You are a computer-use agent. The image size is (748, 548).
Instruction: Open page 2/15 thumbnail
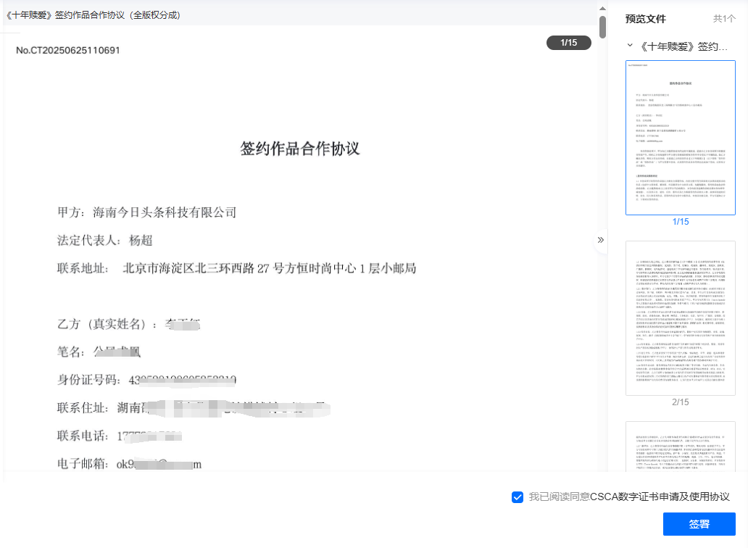click(681, 318)
